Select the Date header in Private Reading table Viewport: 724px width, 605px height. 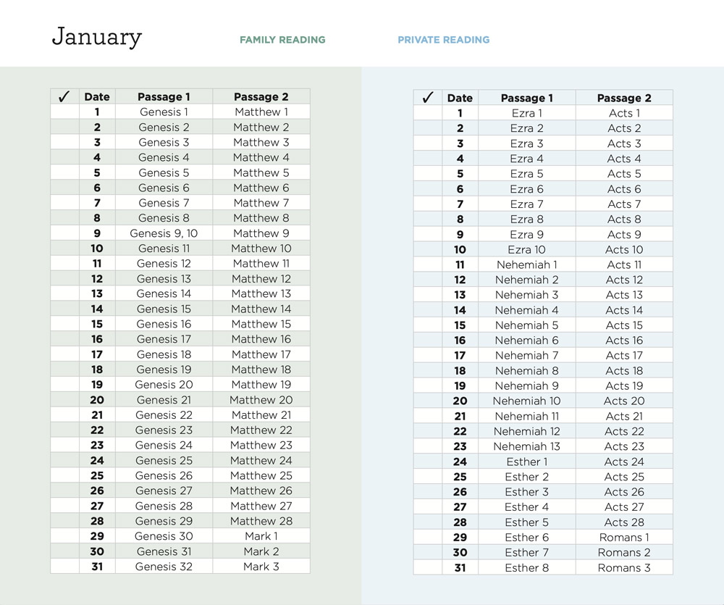[x=460, y=98]
